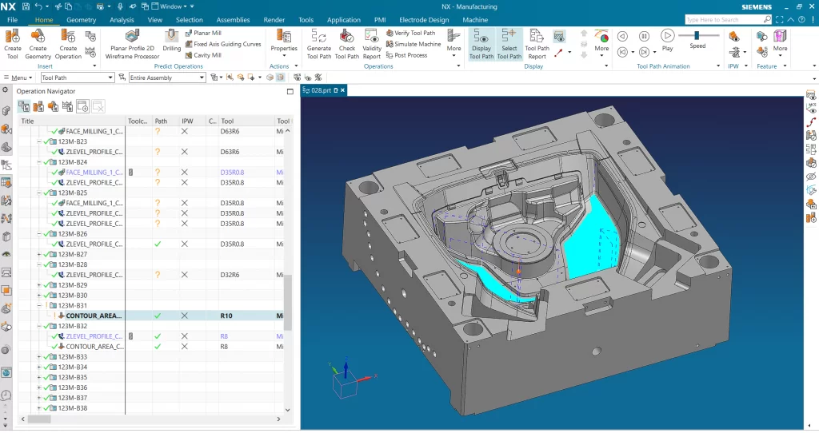The height and width of the screenshot is (433, 819).
Task: Select the 123M-B26 program group
Action: [72, 234]
